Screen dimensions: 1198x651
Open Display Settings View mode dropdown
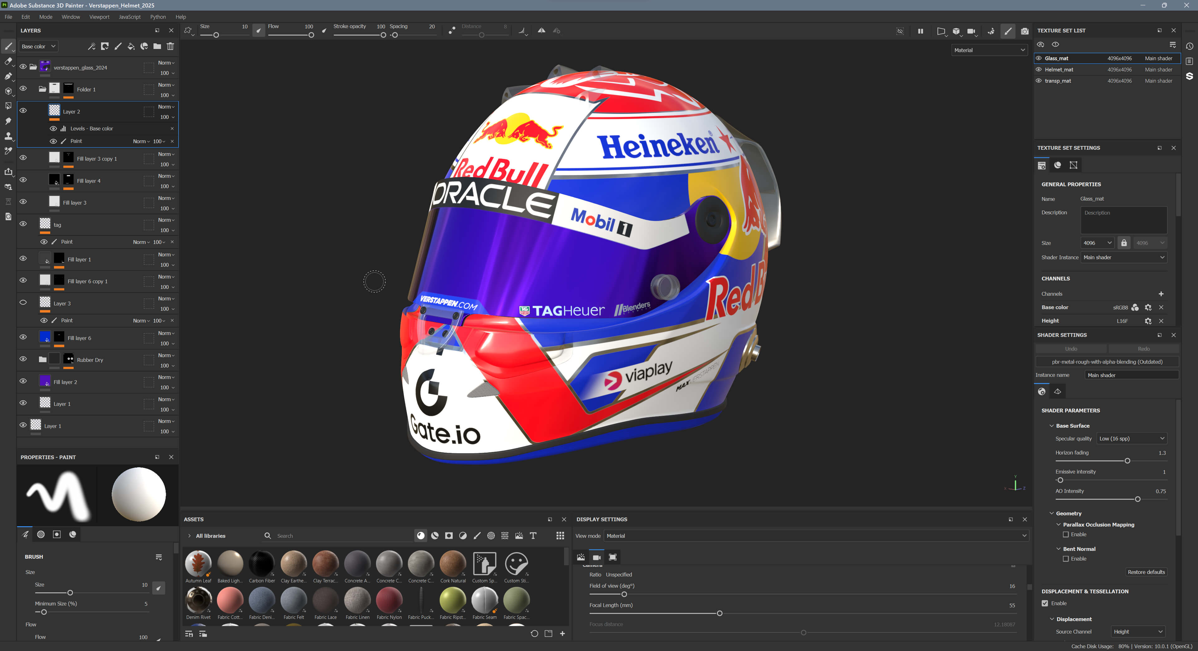click(x=816, y=536)
